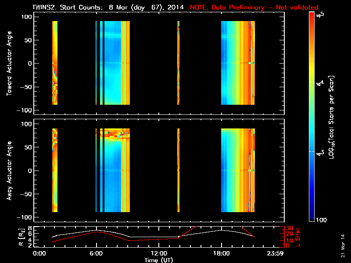This screenshot has width=351, height=263.
Task: Click the 6:00 tick on the time axis
Action: tap(96, 253)
